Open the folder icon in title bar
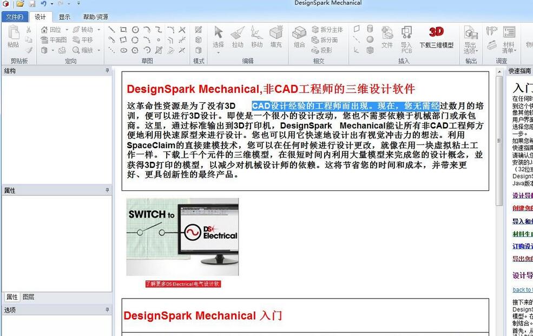This screenshot has width=533, height=336. coord(21,4)
